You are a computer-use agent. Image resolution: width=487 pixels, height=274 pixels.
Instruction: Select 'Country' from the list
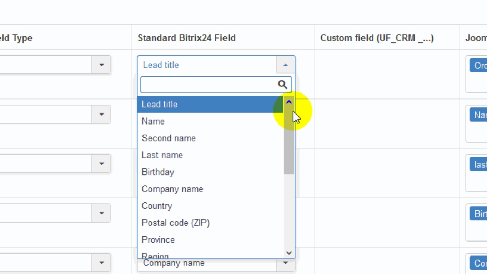tap(157, 206)
